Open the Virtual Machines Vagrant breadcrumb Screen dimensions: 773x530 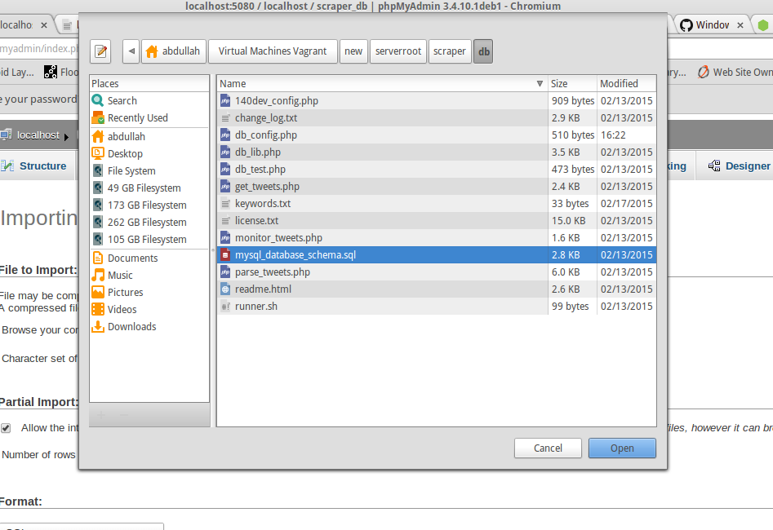coord(273,51)
